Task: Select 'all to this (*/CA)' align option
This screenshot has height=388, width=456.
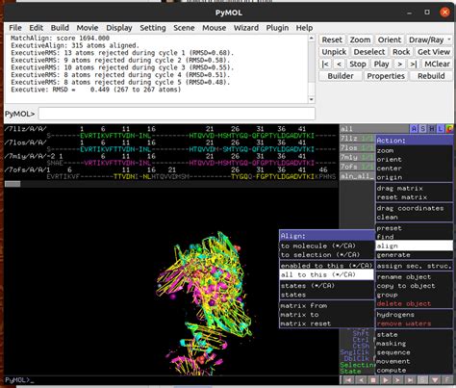Action: click(326, 274)
